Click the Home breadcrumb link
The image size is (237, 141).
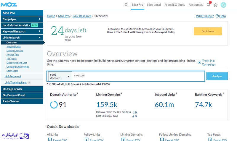click(x=51, y=16)
